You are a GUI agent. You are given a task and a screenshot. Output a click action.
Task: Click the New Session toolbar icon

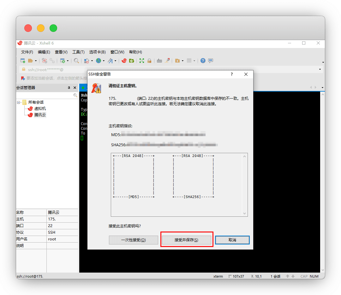(23, 61)
